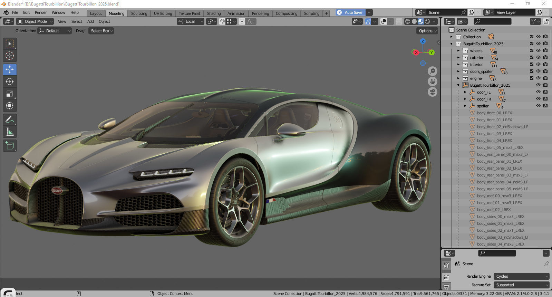Viewport: 552px width, 297px height.
Task: Switch to the UV Editing workspace tab
Action: point(163,13)
